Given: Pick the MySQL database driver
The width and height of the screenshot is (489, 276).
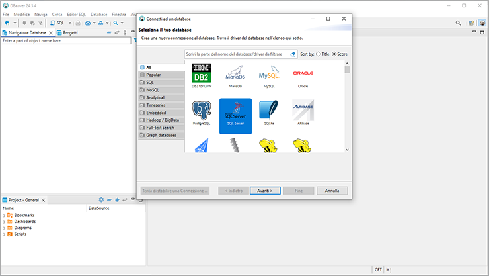Looking at the screenshot, I should coord(269,75).
